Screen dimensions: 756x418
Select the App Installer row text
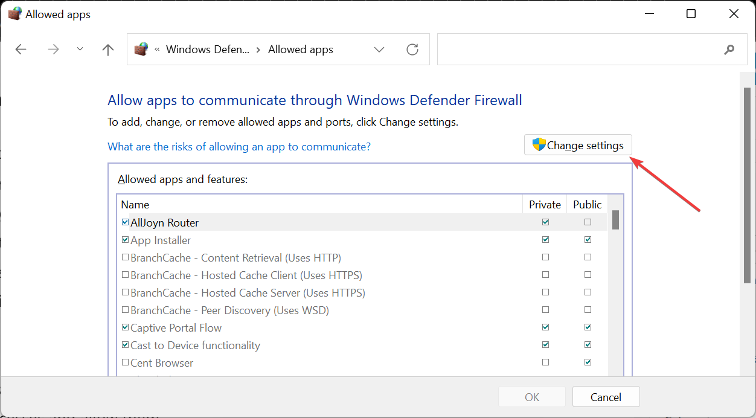tap(161, 240)
